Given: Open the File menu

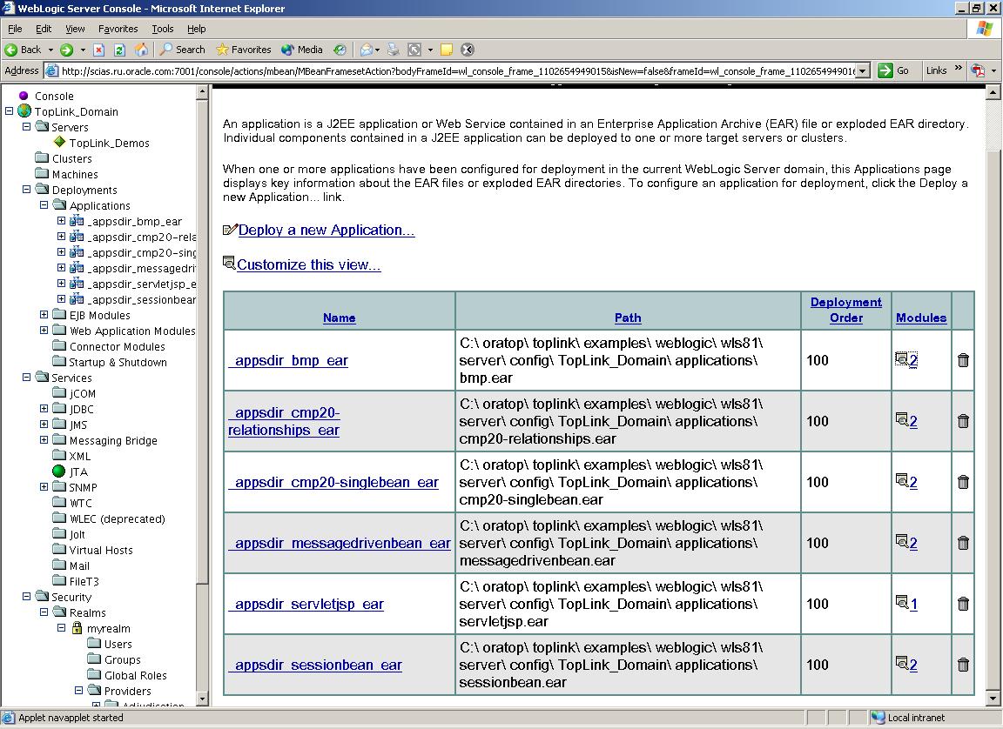Looking at the screenshot, I should pos(15,29).
